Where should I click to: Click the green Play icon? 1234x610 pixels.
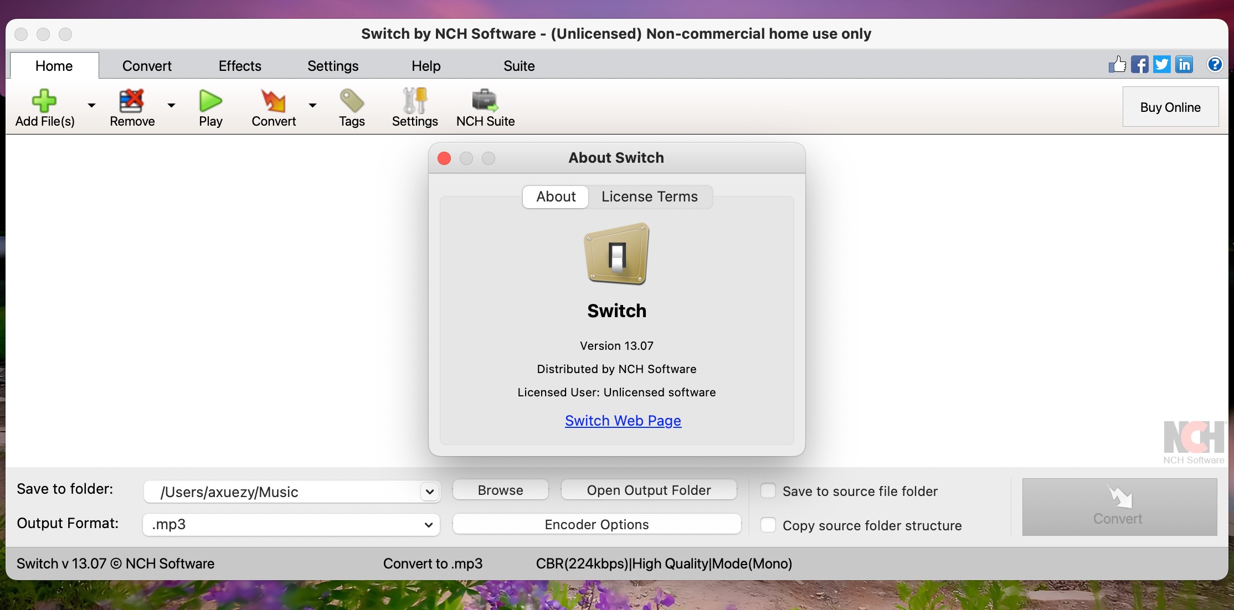click(x=210, y=101)
